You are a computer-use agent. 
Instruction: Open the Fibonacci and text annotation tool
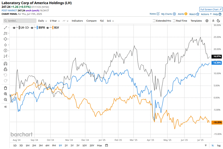click(x=5, y=33)
